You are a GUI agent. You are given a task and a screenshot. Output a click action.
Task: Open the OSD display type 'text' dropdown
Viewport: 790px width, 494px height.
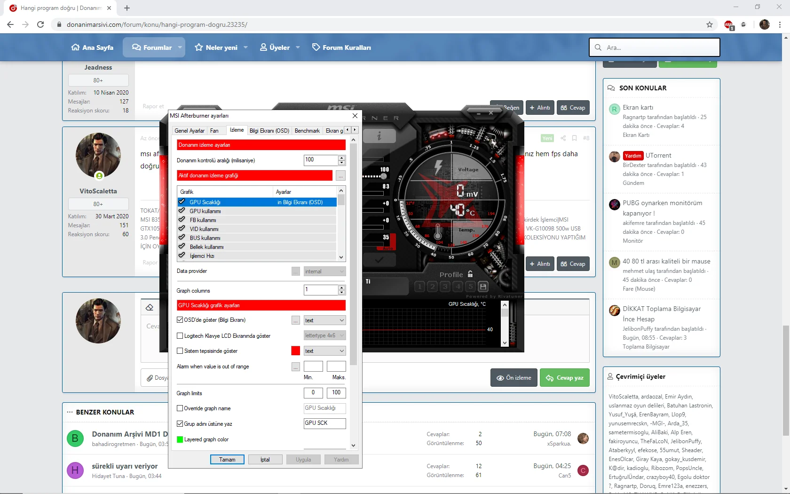point(325,320)
